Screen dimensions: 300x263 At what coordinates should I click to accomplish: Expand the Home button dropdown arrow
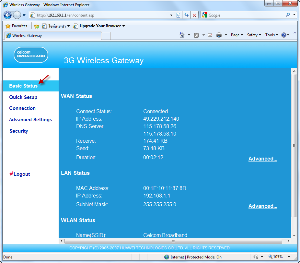coord(189,35)
